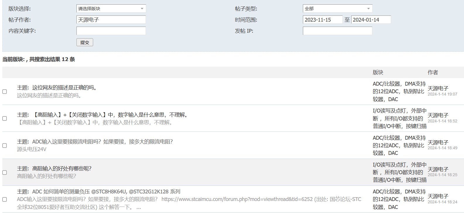The image size is (464, 213).
Task: Click I/O读写及点灯 board name in second row
Action: coord(400,118)
